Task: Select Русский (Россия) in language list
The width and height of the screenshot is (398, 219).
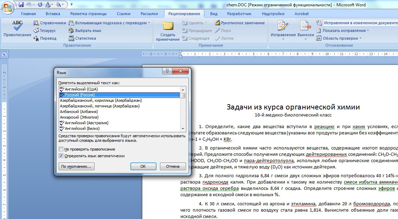Action: 119,95
